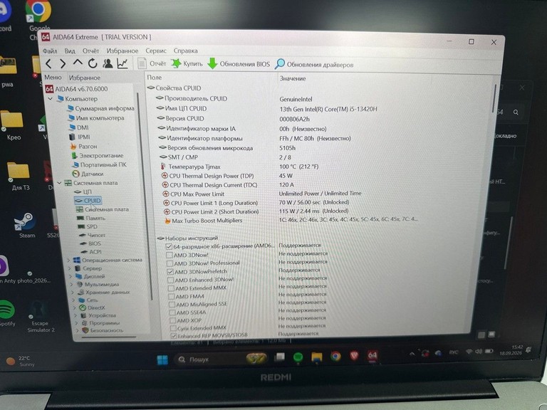Screen dimensions: 547x410
Task: Collapse the Системная плата parent node
Action: (59, 183)
